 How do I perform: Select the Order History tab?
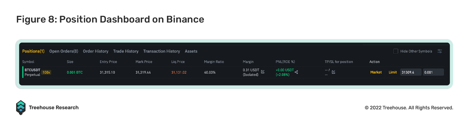point(96,51)
